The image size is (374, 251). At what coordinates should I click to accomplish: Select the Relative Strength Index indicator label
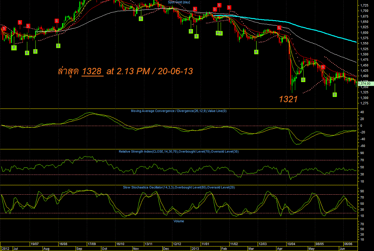click(x=179, y=151)
